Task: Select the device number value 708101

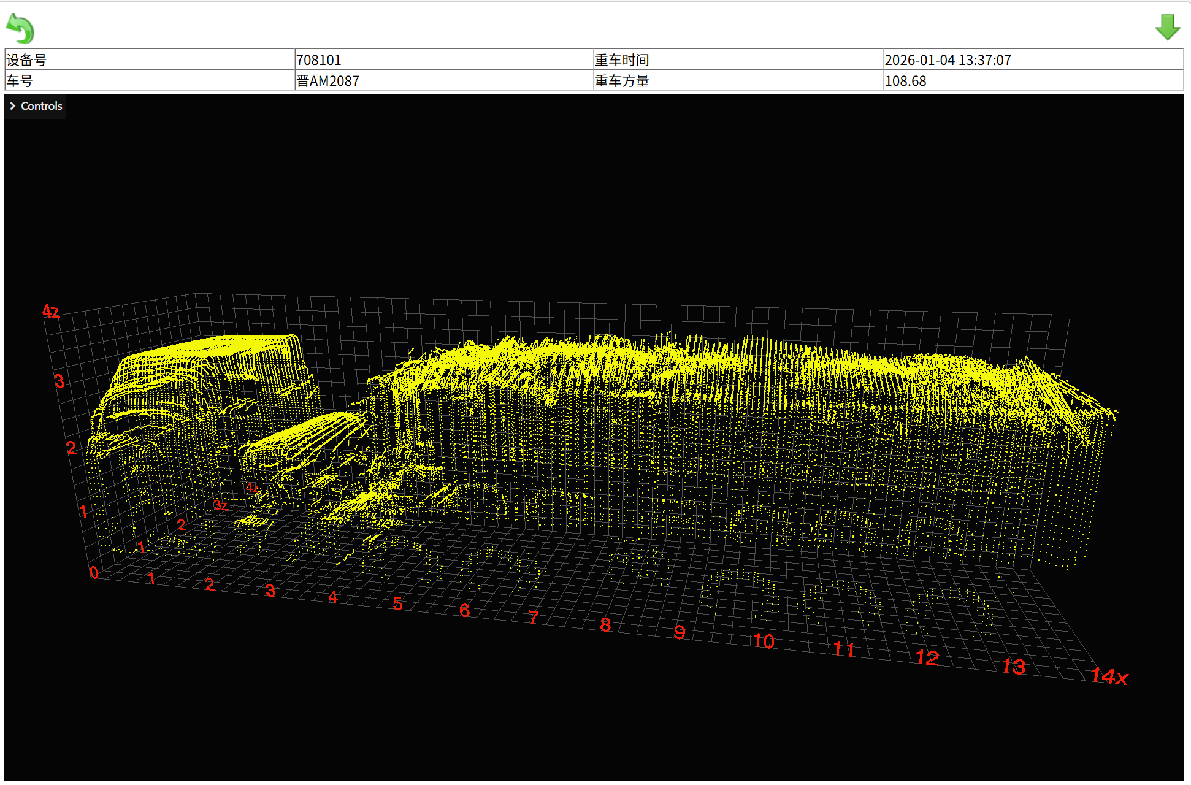Action: [x=318, y=60]
